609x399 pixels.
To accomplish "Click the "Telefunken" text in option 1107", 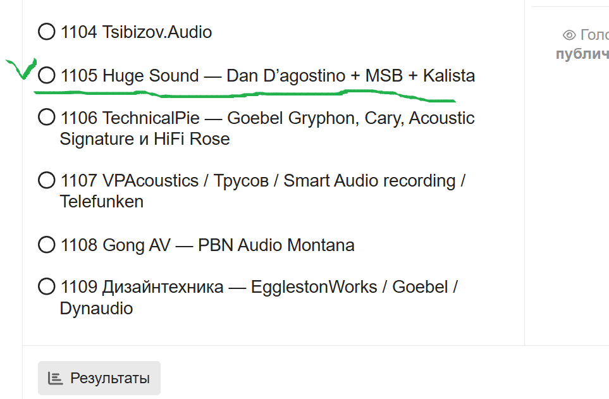I will click(101, 202).
